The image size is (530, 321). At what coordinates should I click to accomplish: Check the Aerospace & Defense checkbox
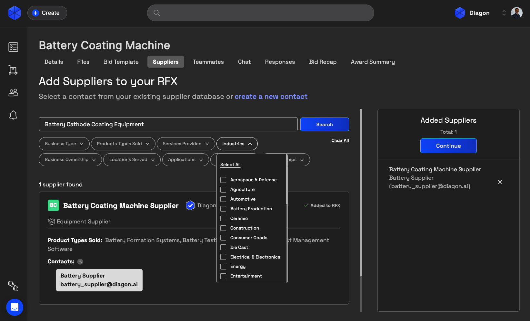pos(223,180)
